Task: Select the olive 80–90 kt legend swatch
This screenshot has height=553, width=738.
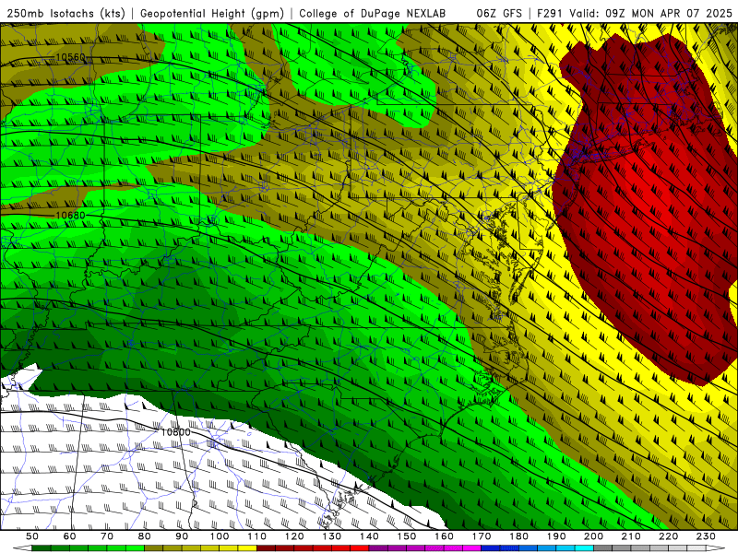Action: [154, 548]
